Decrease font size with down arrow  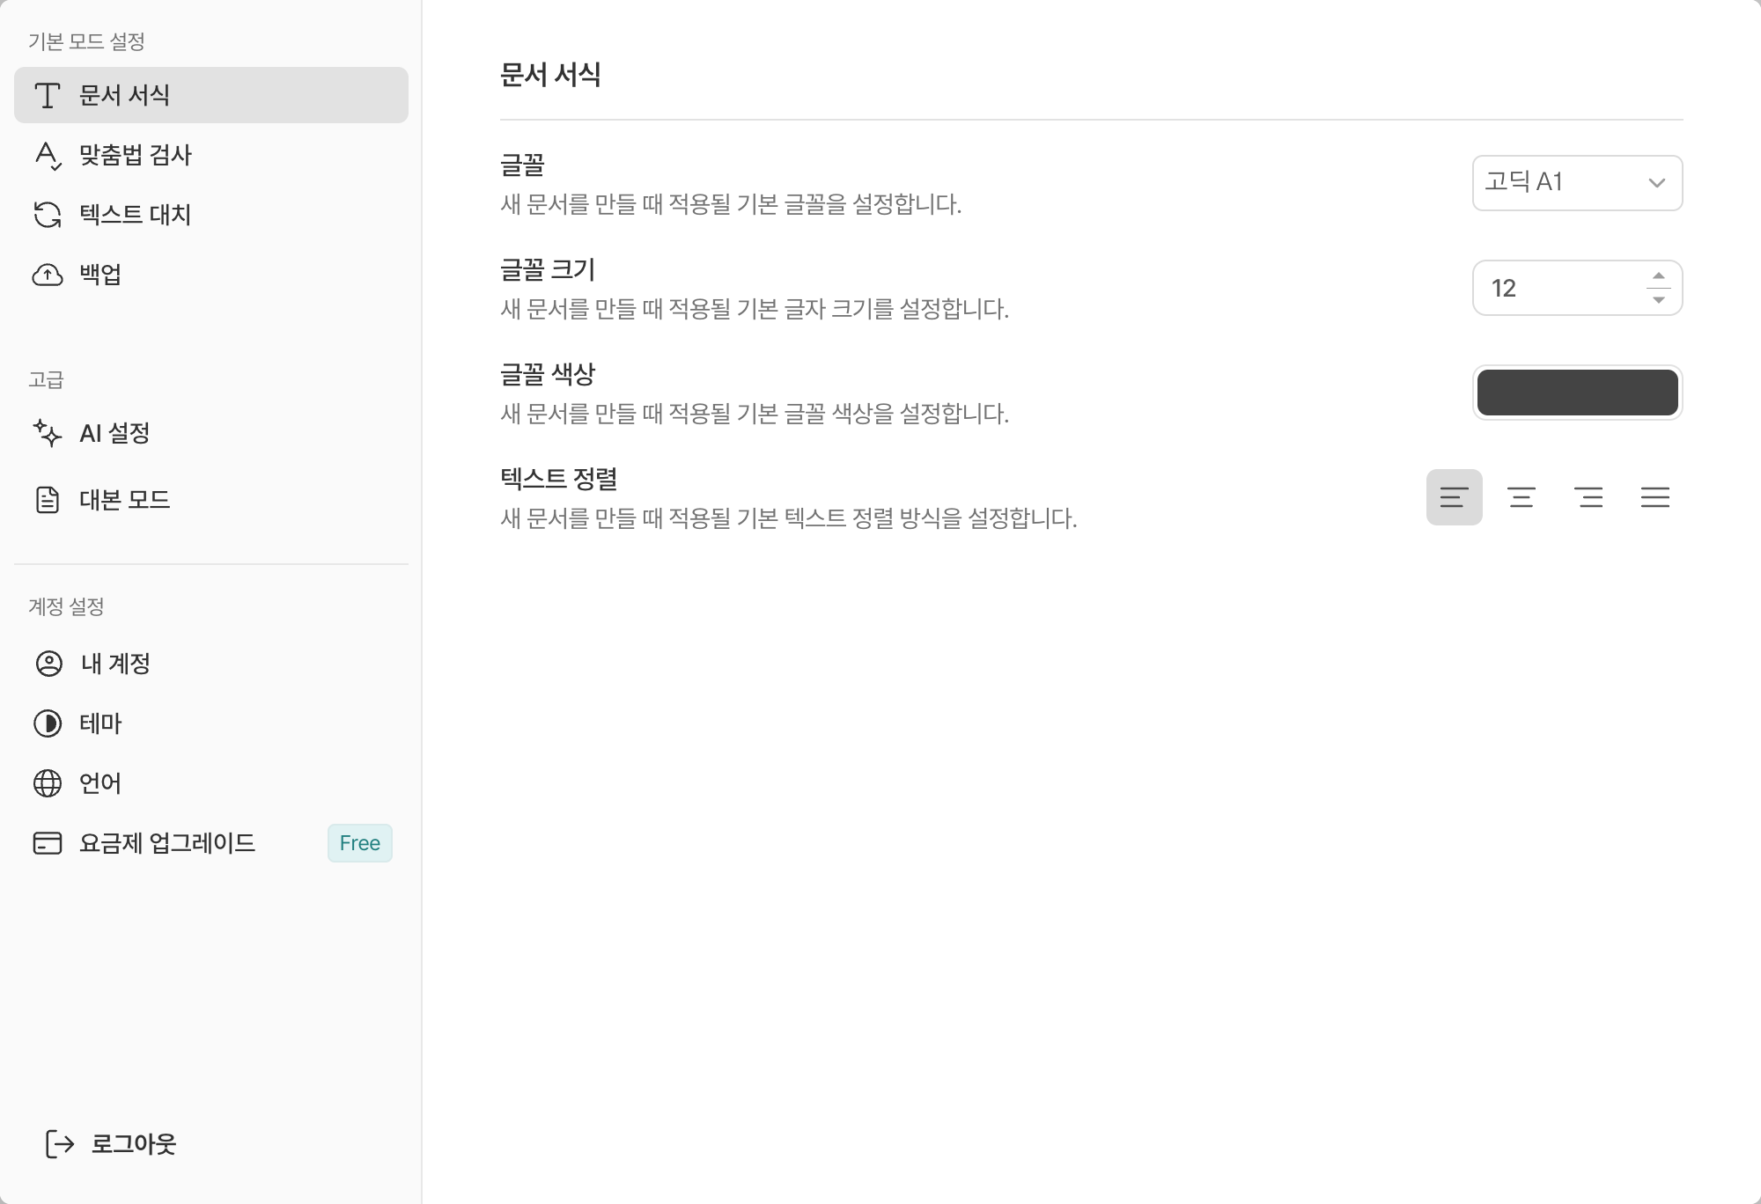click(1659, 300)
